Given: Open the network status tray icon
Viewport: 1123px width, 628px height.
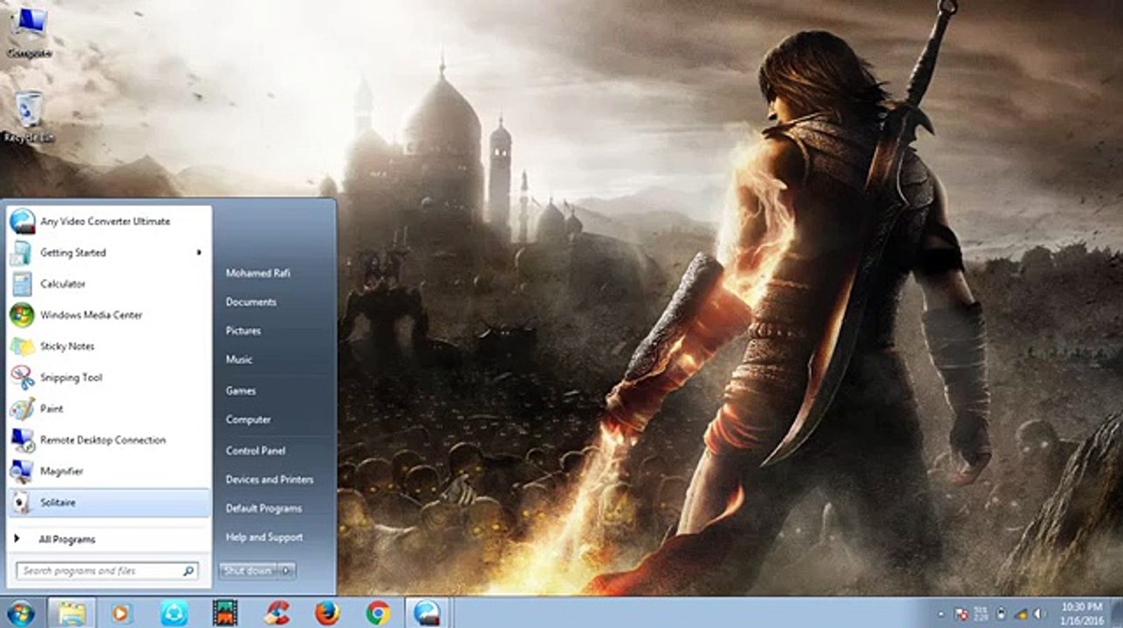Looking at the screenshot, I should (1020, 614).
